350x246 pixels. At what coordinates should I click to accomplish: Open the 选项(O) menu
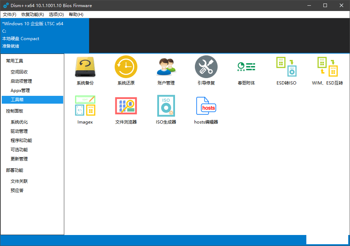click(56, 15)
